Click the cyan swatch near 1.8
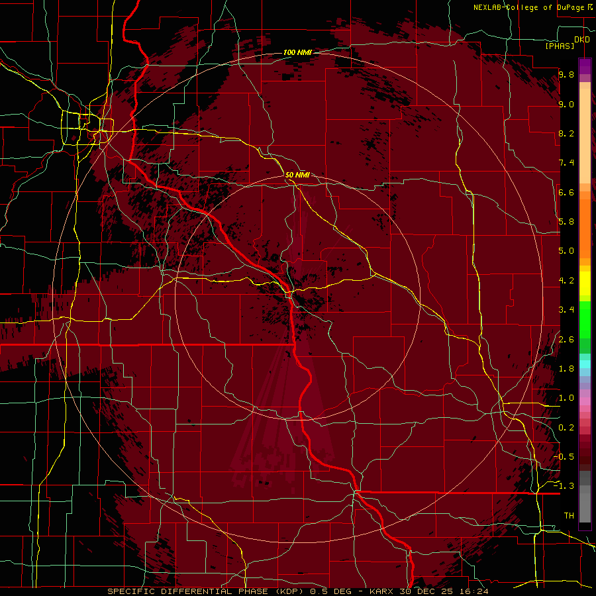This screenshot has height=596, width=596. pos(585,364)
